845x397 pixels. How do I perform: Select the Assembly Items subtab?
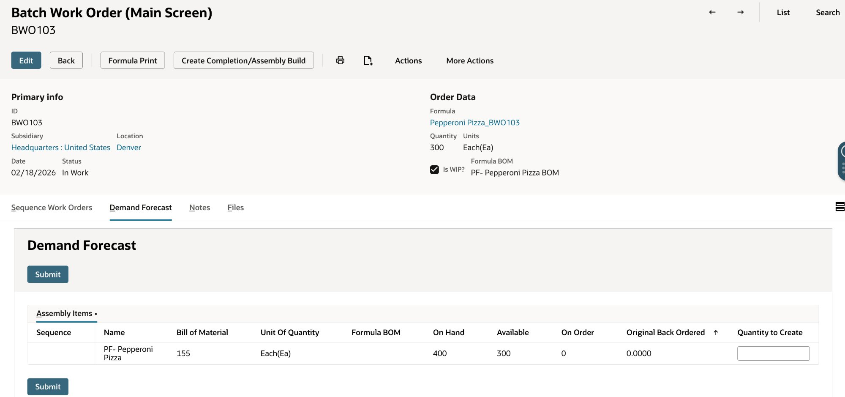click(64, 313)
